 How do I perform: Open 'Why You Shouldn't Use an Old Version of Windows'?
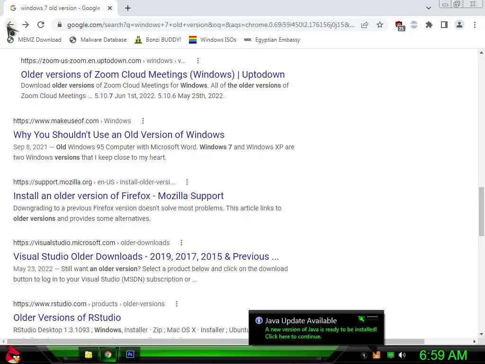119,135
